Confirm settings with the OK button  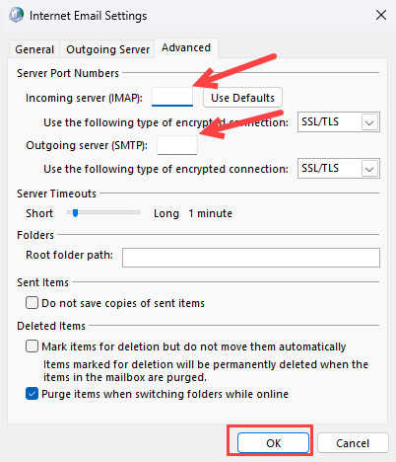pos(273,443)
